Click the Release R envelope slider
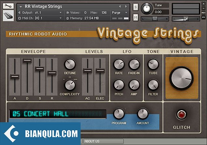207x145 pixels. [x=52, y=72]
